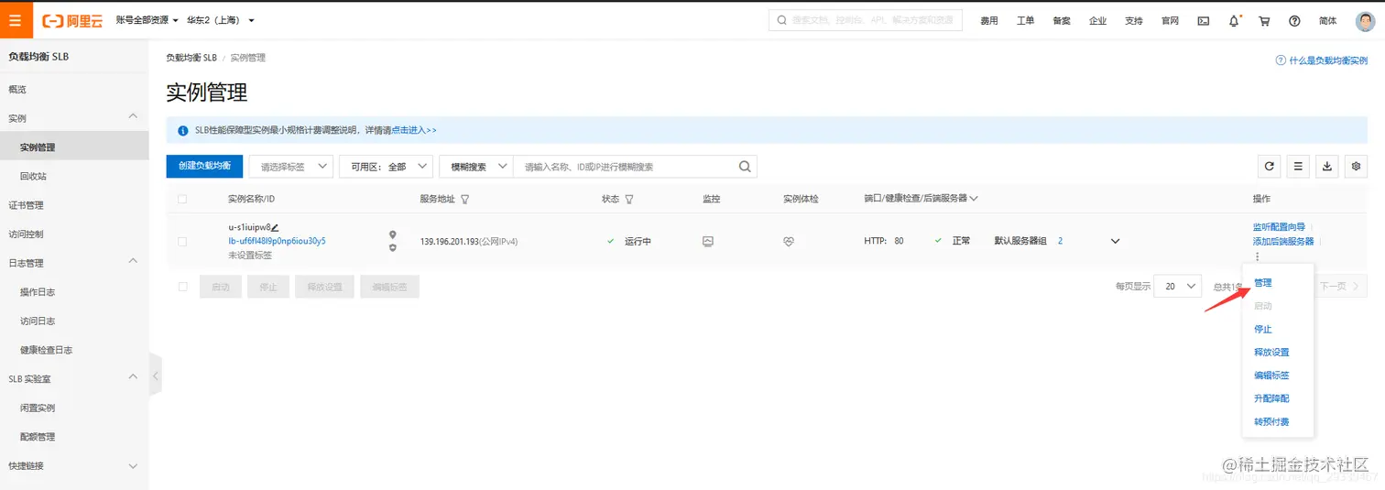Open the gear settings icon above the table
The image size is (1385, 490).
[x=1356, y=167]
